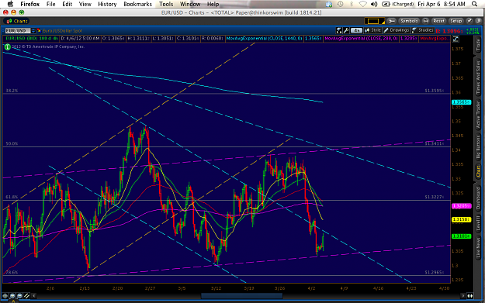
Task: Click the zoom in magnifier icon
Action: 12,296
